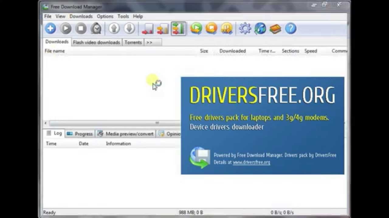Click the blue question mark help icon
This screenshot has height=218, width=389.
291,29
